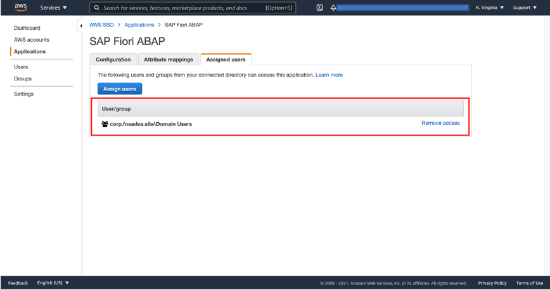
Task: Click the Feedback button in footer
Action: (18, 283)
